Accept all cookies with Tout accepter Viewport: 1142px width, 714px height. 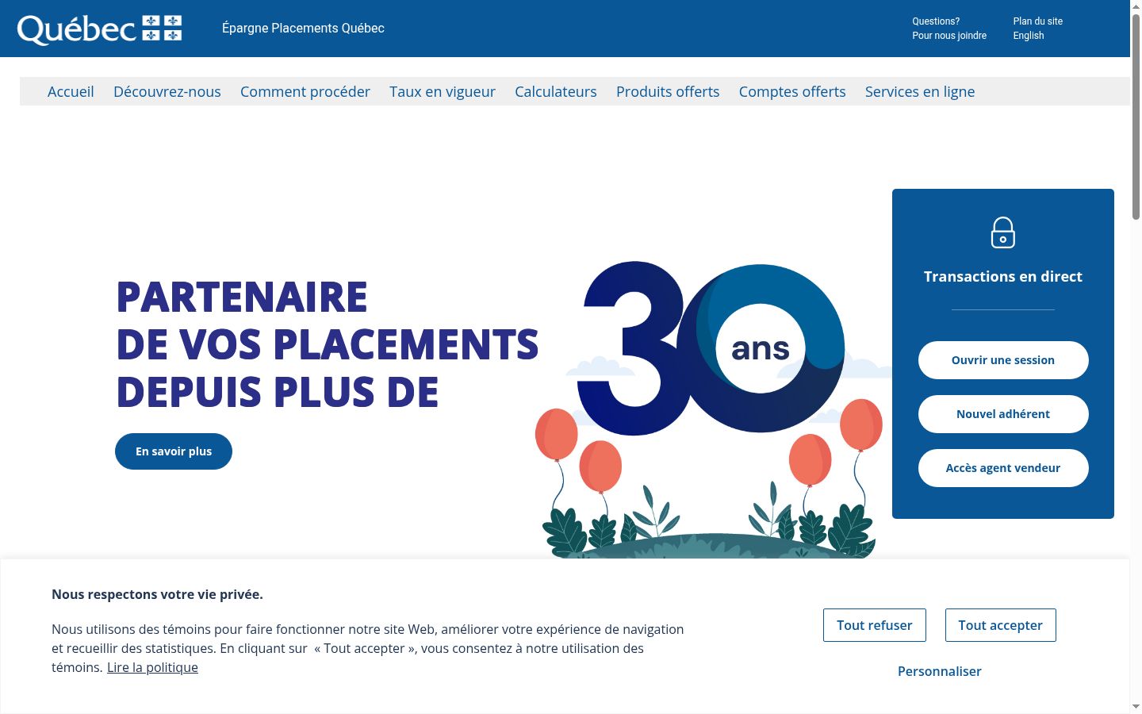point(1000,625)
